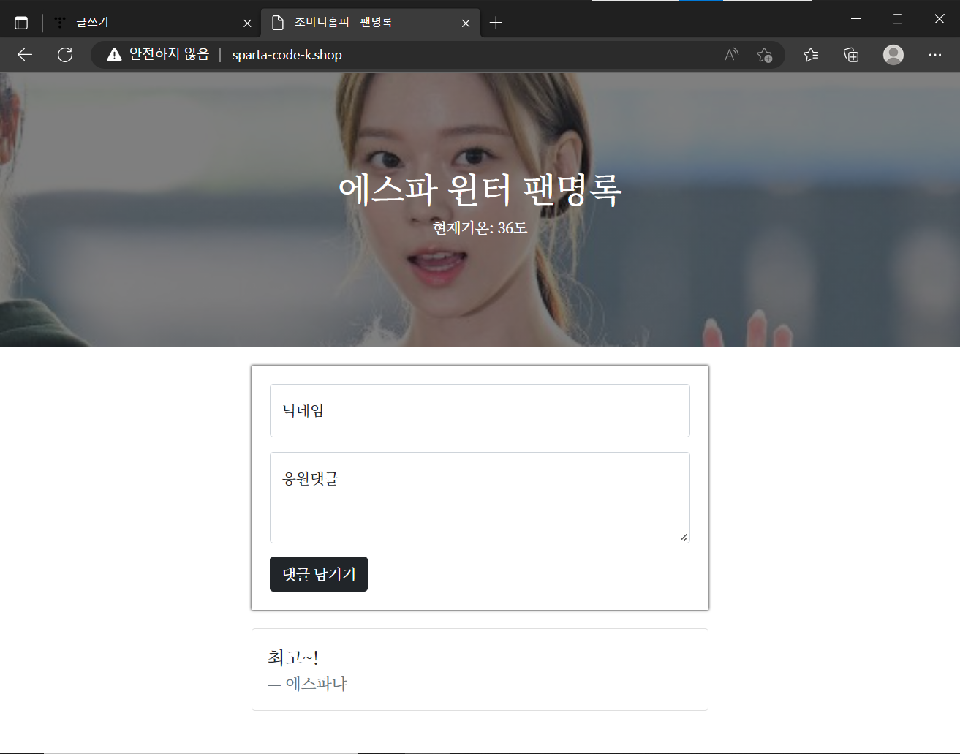
Task: Click the 댓글 남기기 button
Action: [x=319, y=574]
